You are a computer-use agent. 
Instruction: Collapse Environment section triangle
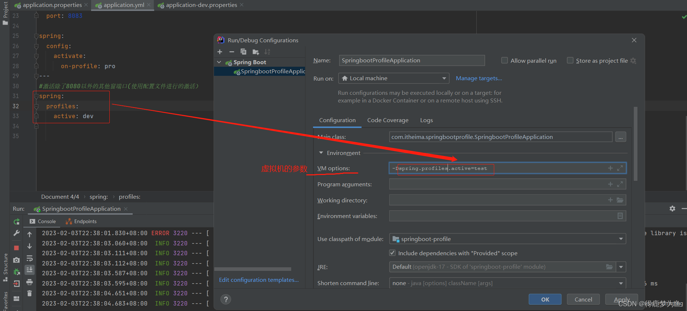point(321,153)
